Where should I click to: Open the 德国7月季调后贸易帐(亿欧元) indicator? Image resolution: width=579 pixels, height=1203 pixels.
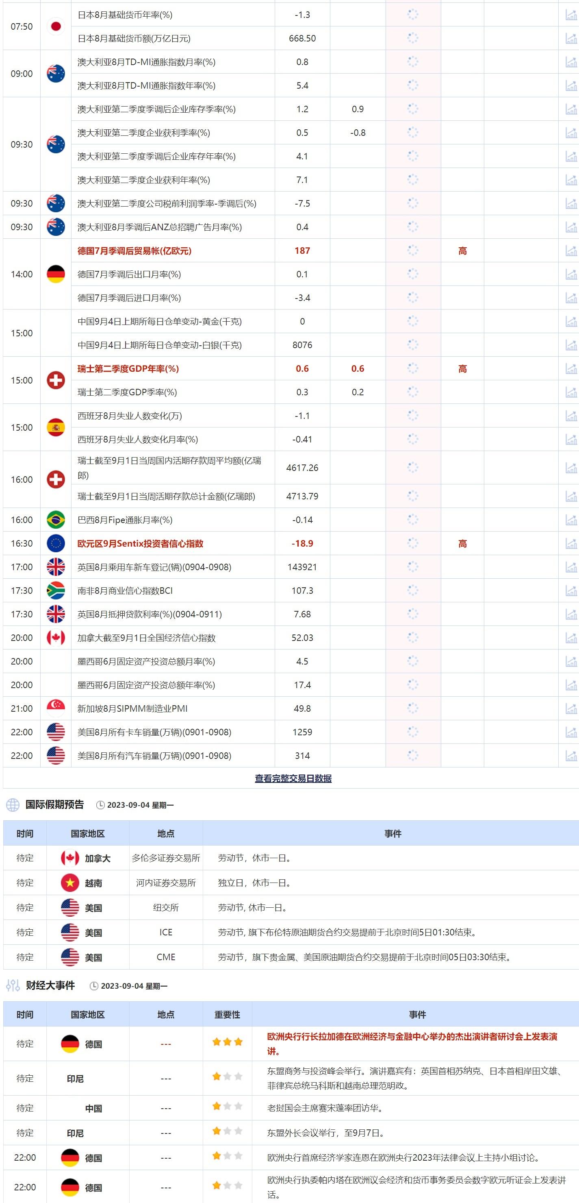pyautogui.click(x=134, y=251)
